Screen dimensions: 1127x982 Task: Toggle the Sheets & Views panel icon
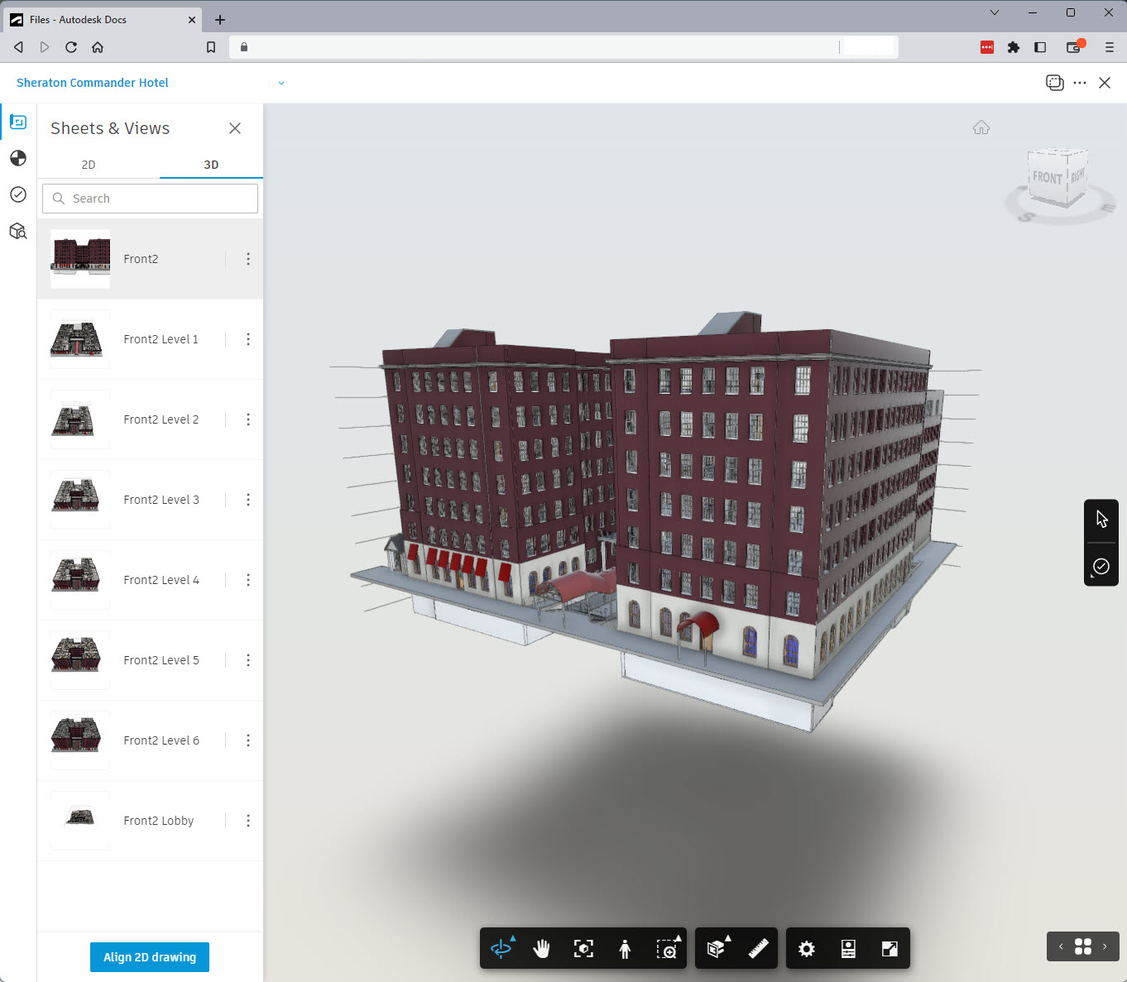point(18,122)
